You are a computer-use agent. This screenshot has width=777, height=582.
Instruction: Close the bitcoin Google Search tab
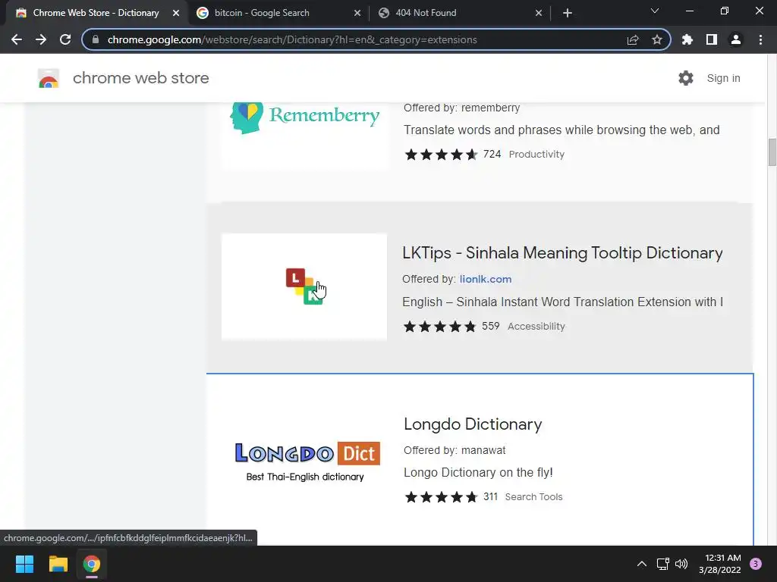[x=357, y=13]
